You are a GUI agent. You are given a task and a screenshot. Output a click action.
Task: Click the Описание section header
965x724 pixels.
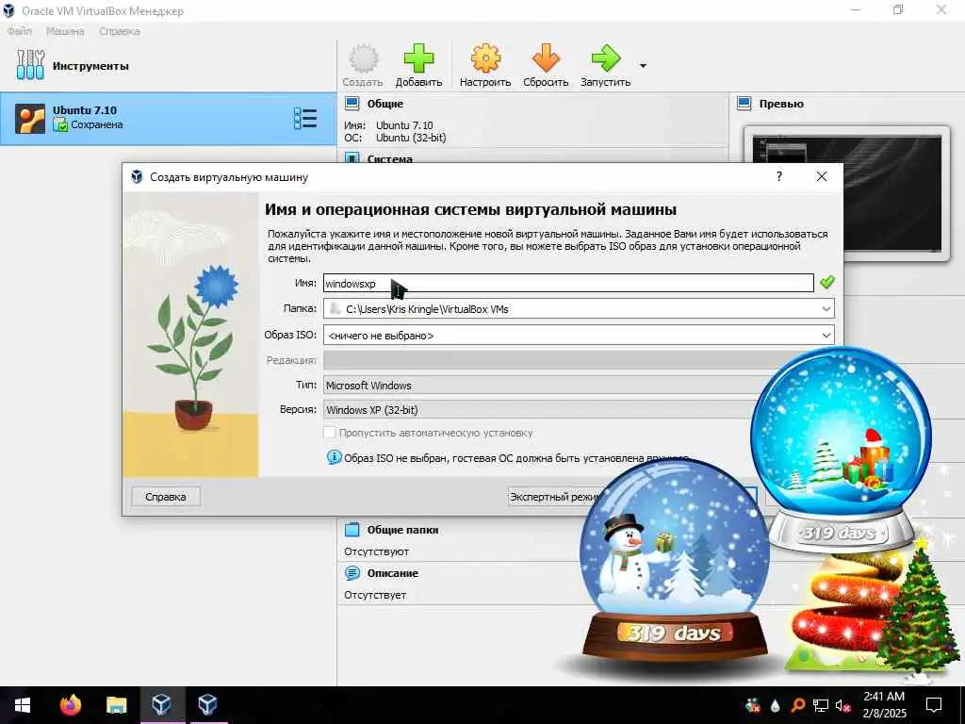pyautogui.click(x=393, y=573)
